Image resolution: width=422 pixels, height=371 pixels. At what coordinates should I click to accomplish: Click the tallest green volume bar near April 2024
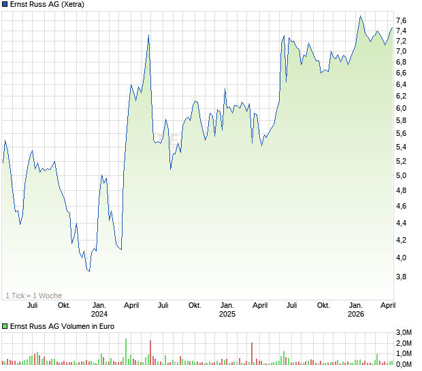(126, 351)
